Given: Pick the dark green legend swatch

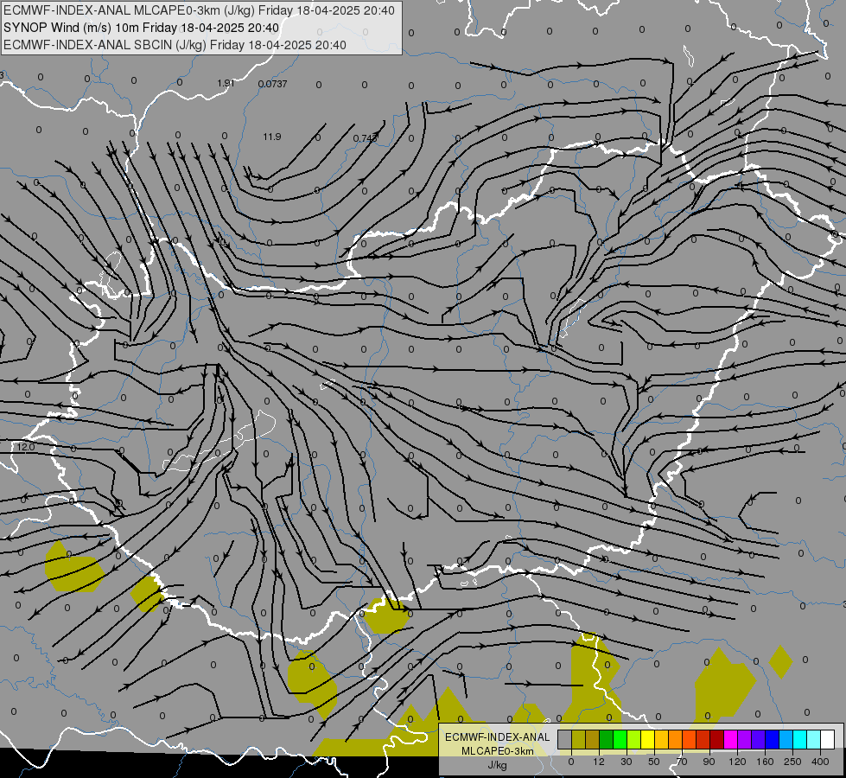Looking at the screenshot, I should pos(607,740).
